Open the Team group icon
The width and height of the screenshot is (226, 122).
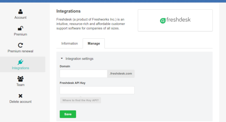click(x=20, y=79)
